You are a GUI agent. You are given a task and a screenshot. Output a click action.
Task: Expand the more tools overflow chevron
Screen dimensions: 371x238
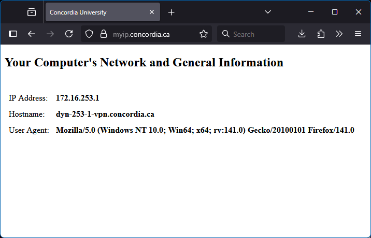[339, 34]
